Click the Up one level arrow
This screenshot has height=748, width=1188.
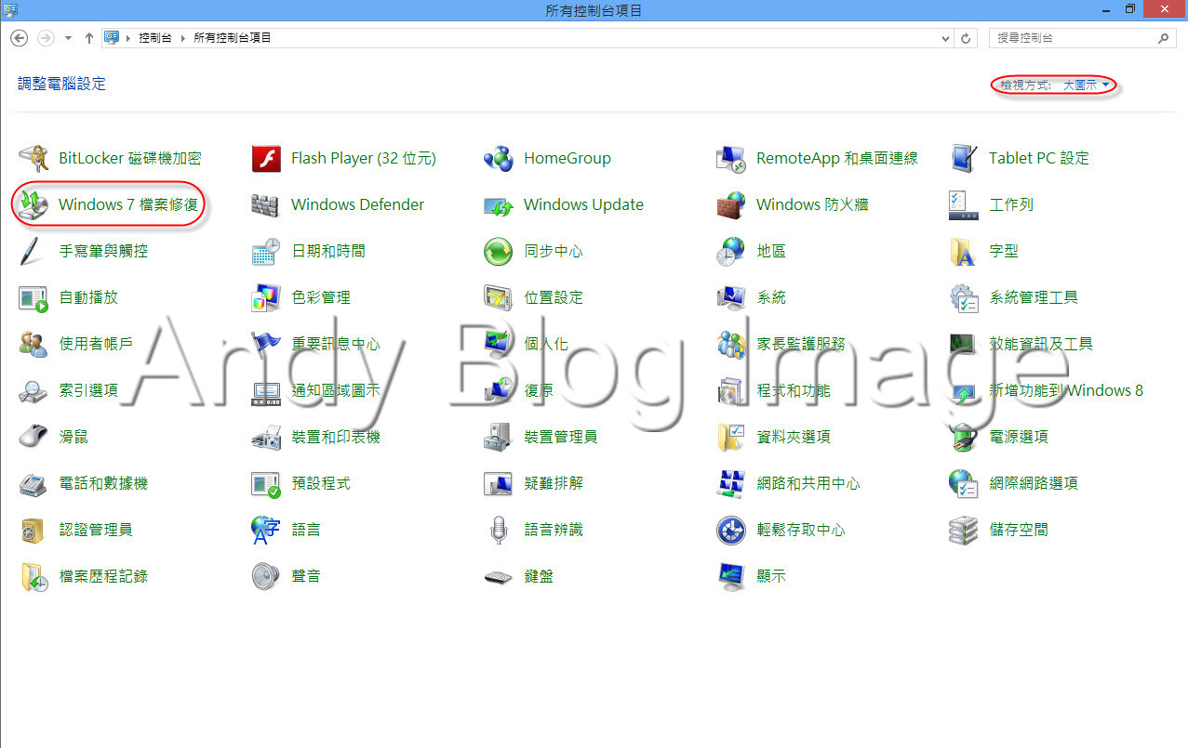(x=89, y=38)
